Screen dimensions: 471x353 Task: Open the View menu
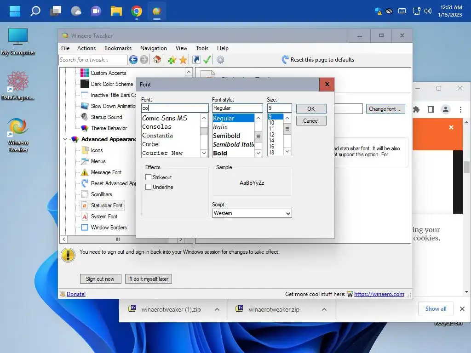tap(181, 48)
